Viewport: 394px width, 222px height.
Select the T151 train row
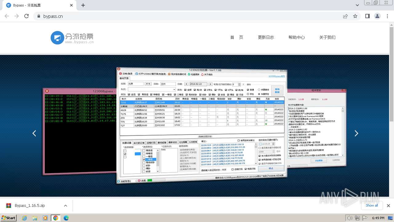pyautogui.click(x=202, y=102)
